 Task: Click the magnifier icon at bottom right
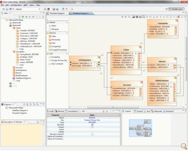[184, 146]
